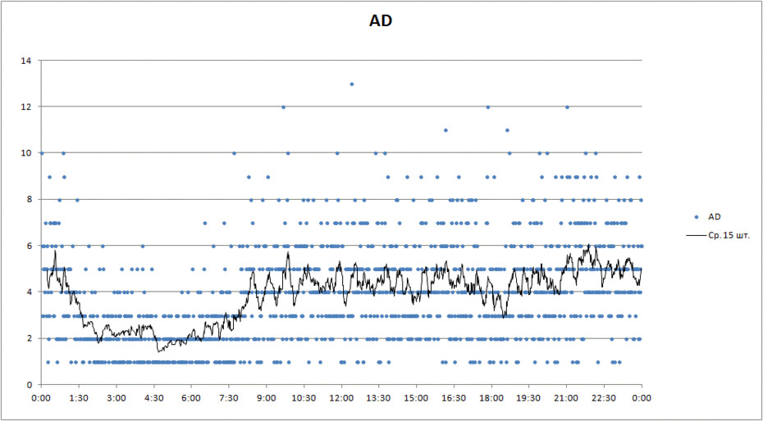
Task: Select y-axis label 4
Action: (x=30, y=292)
